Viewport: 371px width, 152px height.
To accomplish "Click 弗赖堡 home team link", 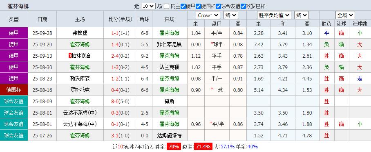I will tap(80, 33).
